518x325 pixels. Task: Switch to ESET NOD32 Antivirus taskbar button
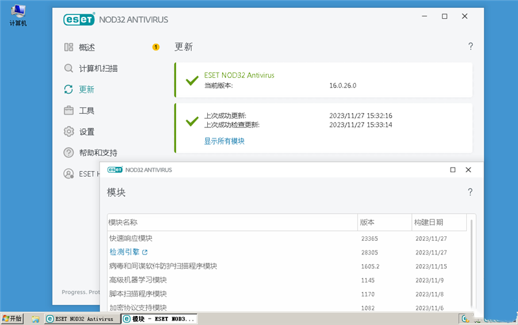[x=83, y=319]
